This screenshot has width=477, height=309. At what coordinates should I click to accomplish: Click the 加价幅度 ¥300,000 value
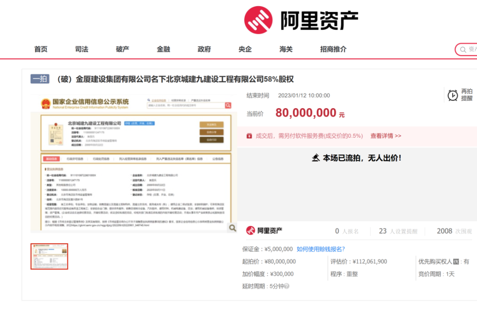click(x=282, y=274)
